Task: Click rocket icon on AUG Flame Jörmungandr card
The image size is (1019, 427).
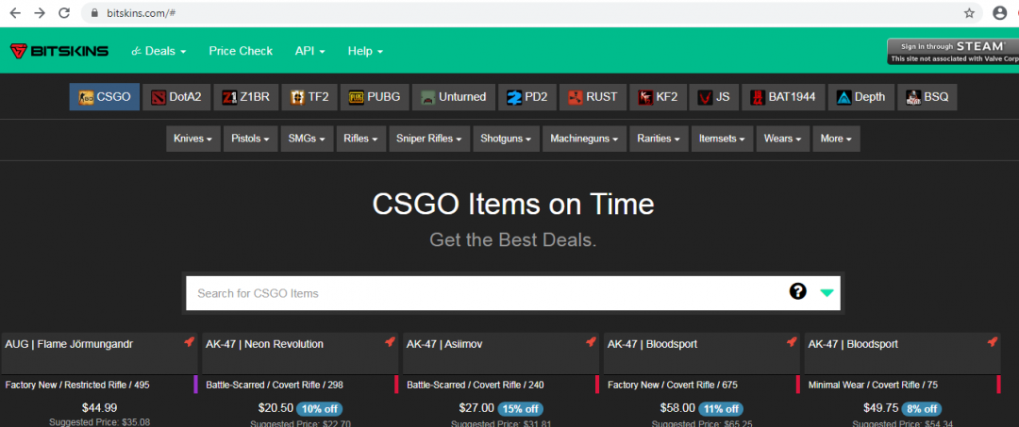Action: 189,342
